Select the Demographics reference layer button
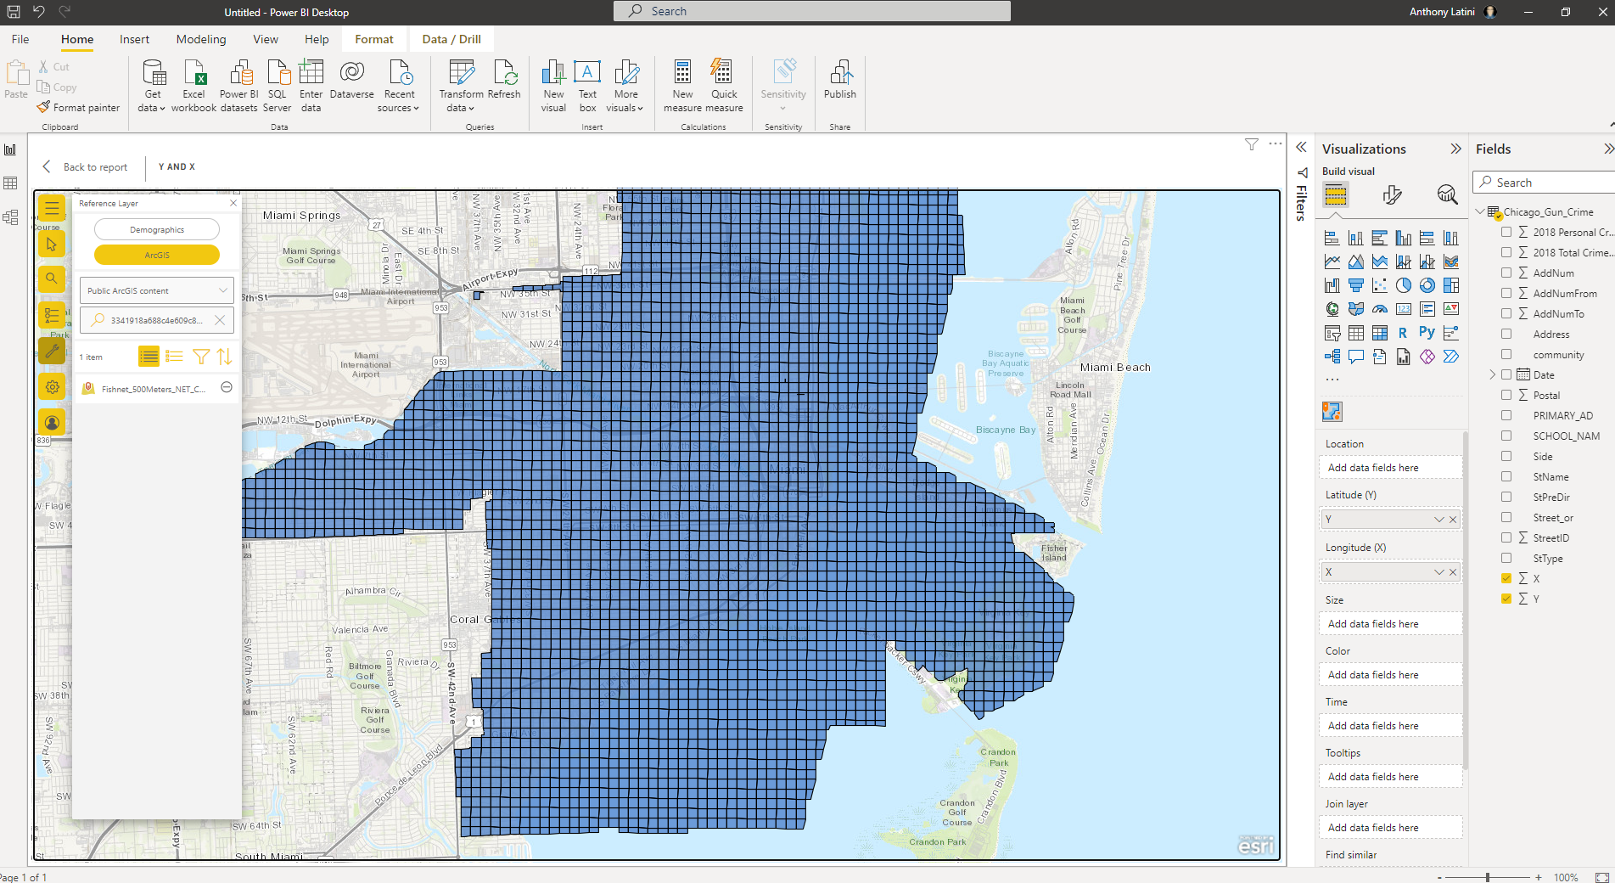The image size is (1615, 883). tap(157, 229)
